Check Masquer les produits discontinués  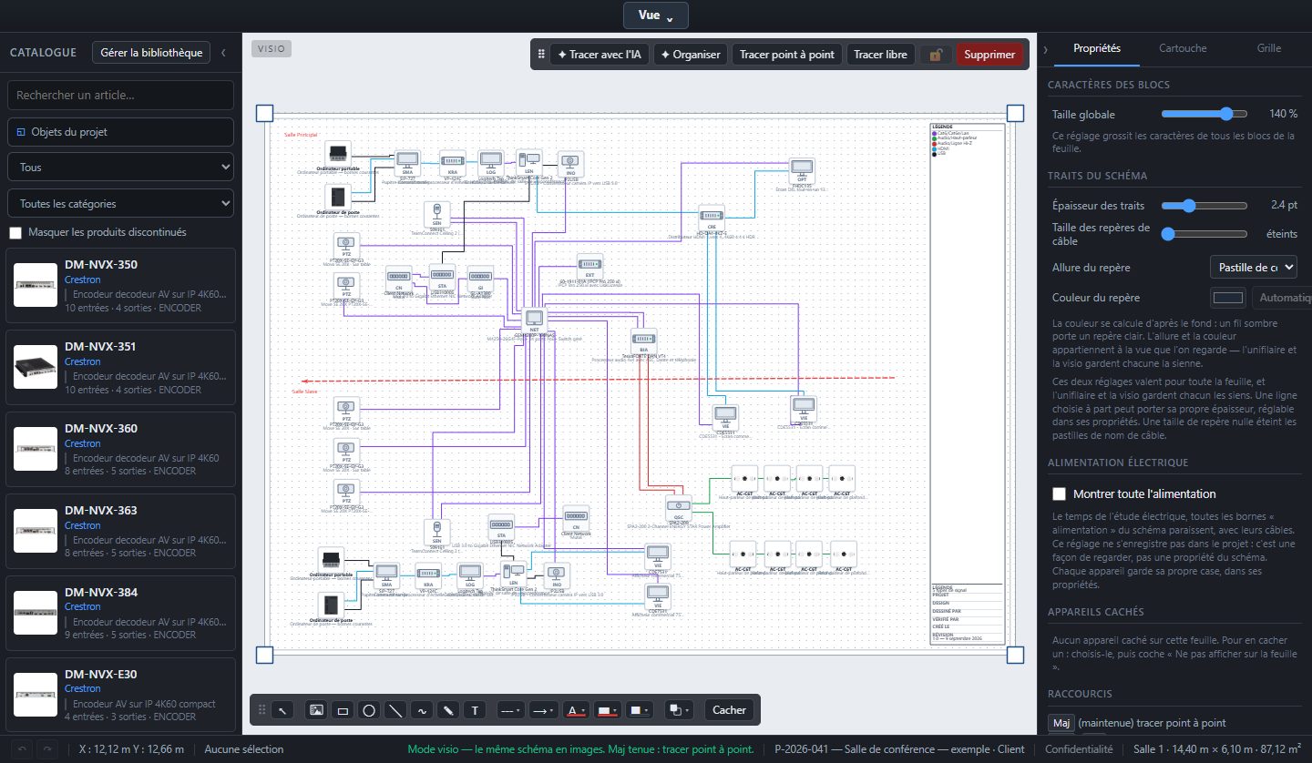click(x=15, y=233)
